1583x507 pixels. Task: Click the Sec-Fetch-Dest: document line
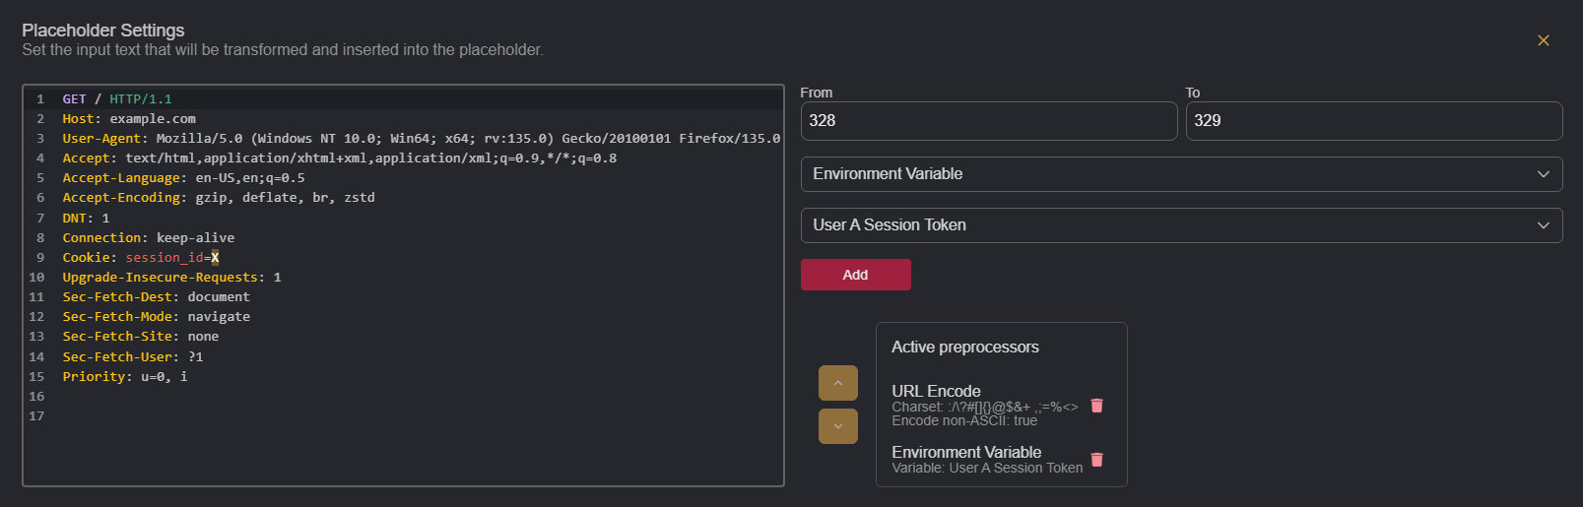pyautogui.click(x=157, y=297)
